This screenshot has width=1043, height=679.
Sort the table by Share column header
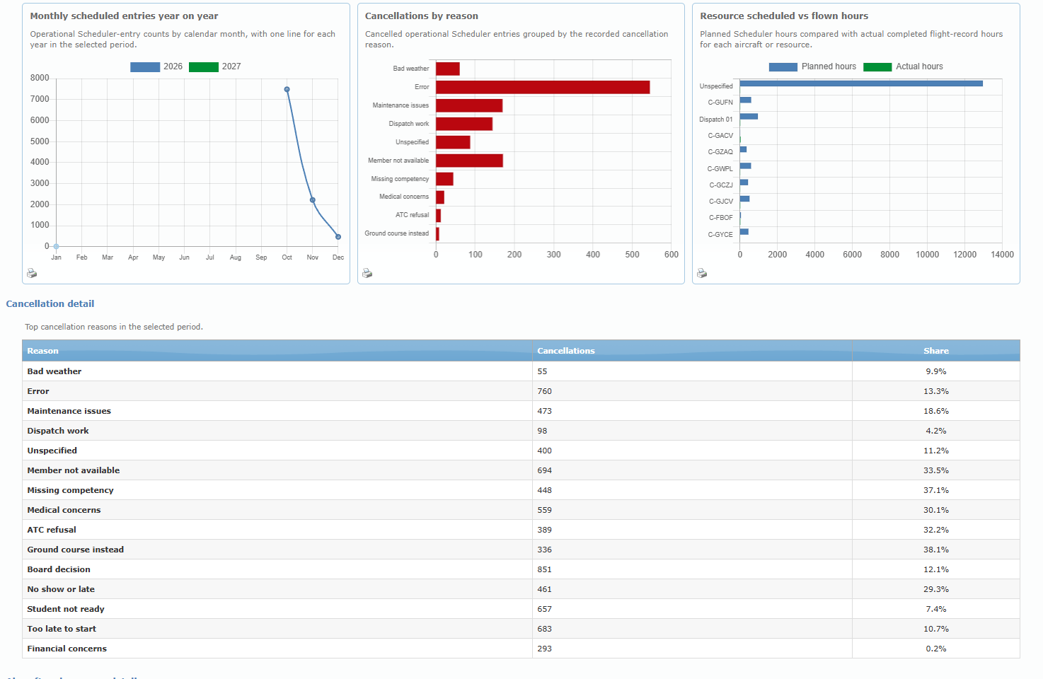pyautogui.click(x=936, y=351)
